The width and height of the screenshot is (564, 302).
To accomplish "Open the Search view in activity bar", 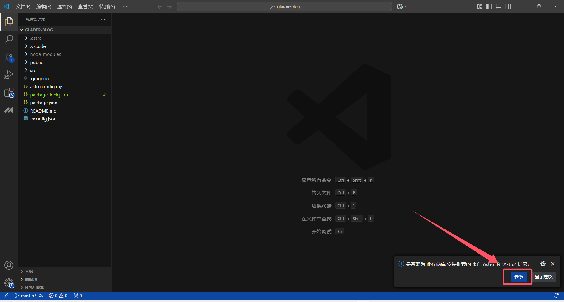I will pos(9,39).
